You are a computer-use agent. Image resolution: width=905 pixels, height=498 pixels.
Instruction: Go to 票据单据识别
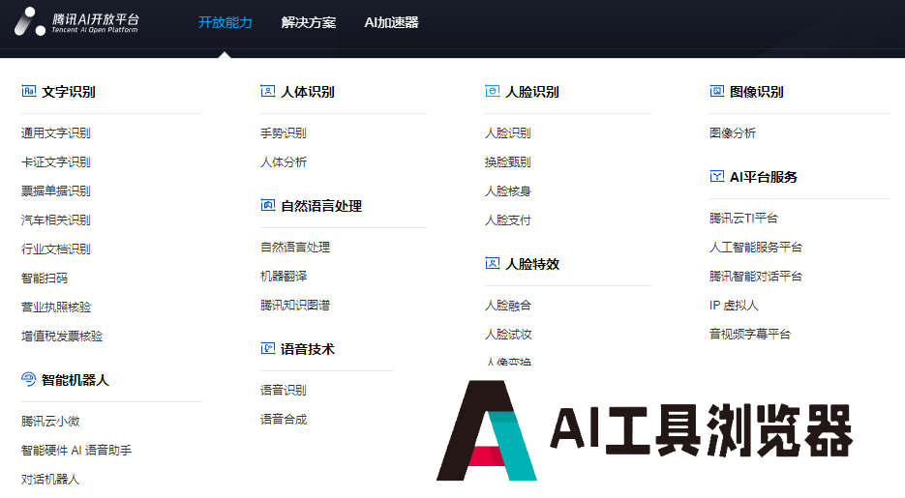click(56, 190)
